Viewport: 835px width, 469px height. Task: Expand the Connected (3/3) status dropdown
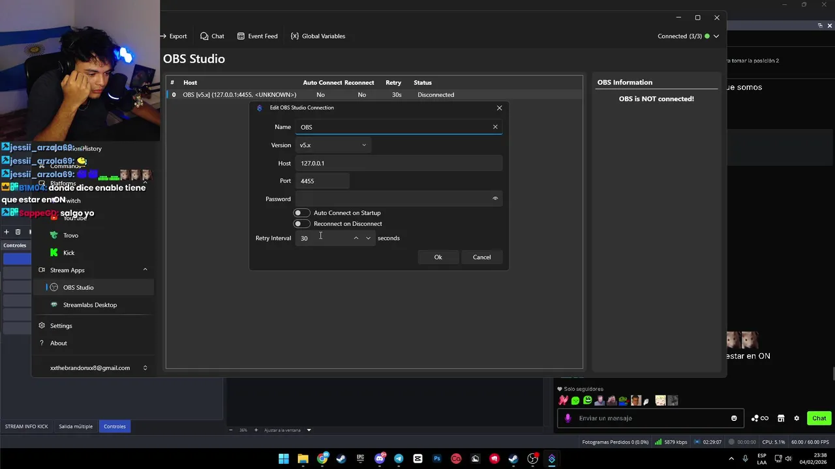pos(688,36)
